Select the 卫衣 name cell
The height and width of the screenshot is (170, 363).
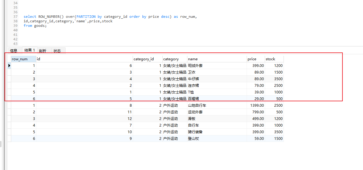point(217,72)
